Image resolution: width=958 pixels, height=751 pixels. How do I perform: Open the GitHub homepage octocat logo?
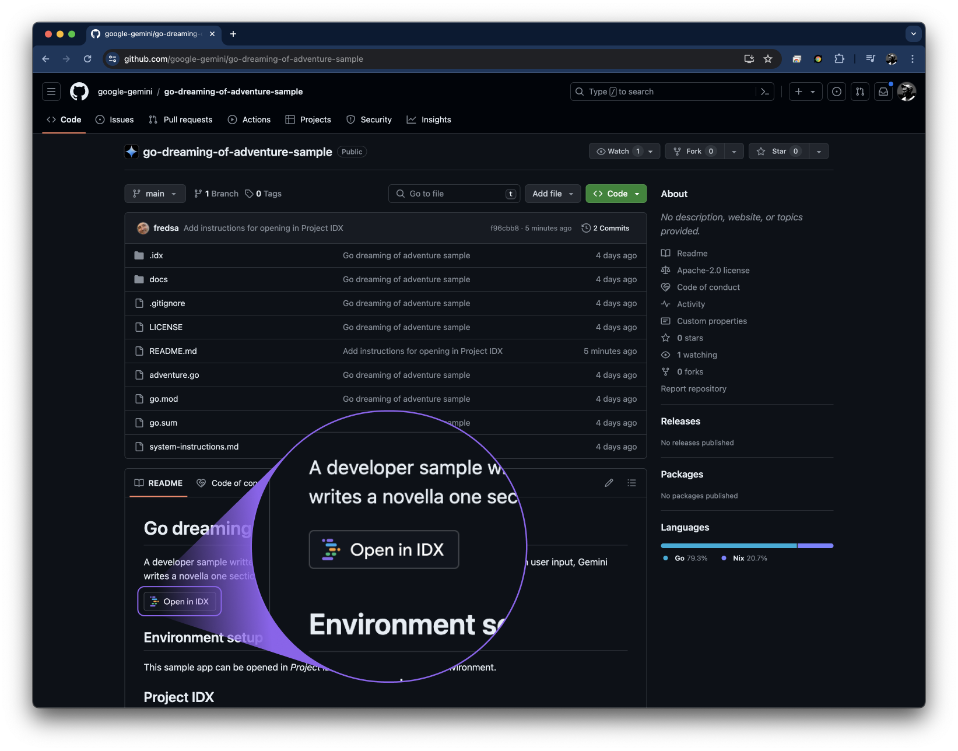[79, 92]
